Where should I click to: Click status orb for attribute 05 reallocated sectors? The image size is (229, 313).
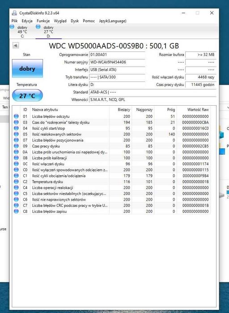(16, 134)
